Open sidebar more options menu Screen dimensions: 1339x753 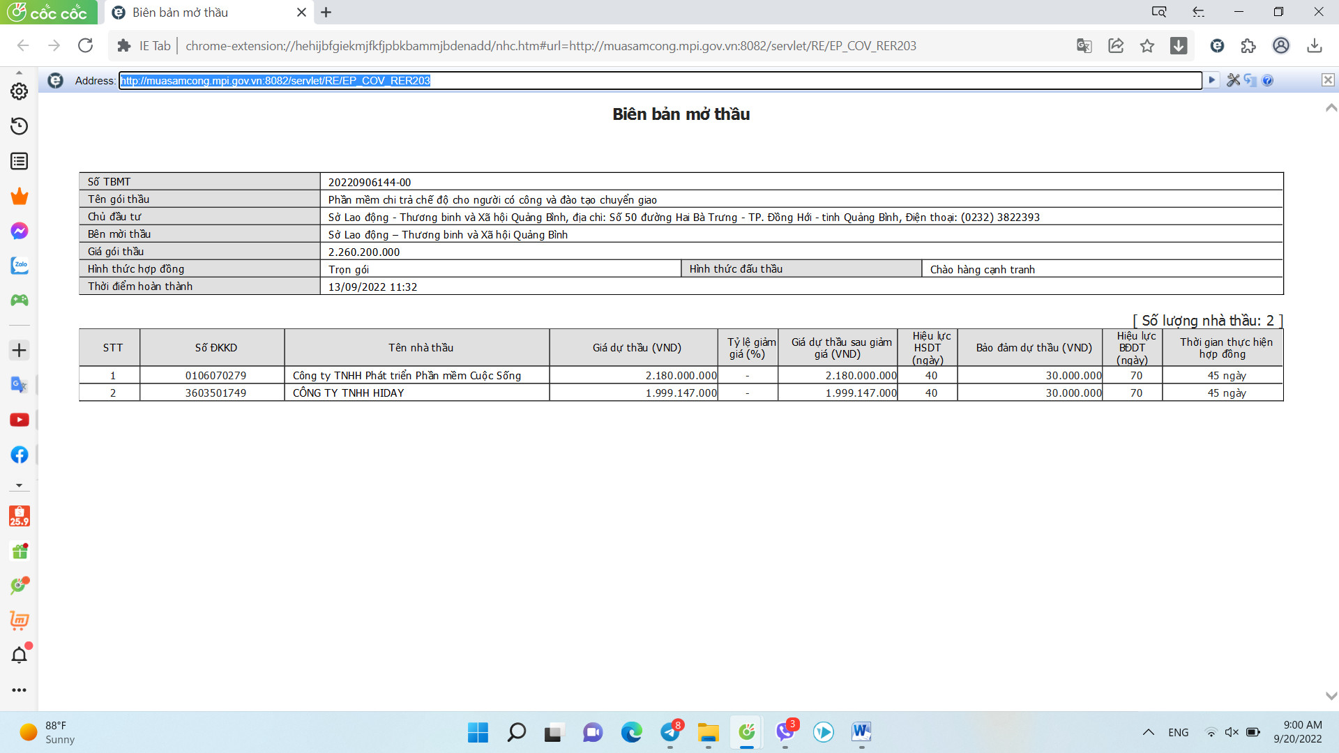click(x=19, y=690)
